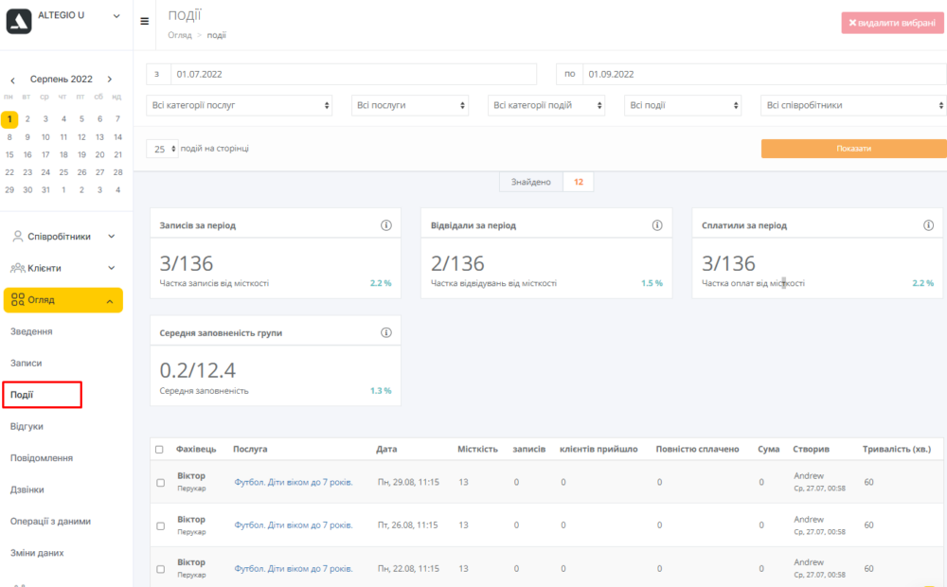Click Andrew creator in Пн, 29.08 row
The height and width of the screenshot is (587, 947).
tap(809, 476)
